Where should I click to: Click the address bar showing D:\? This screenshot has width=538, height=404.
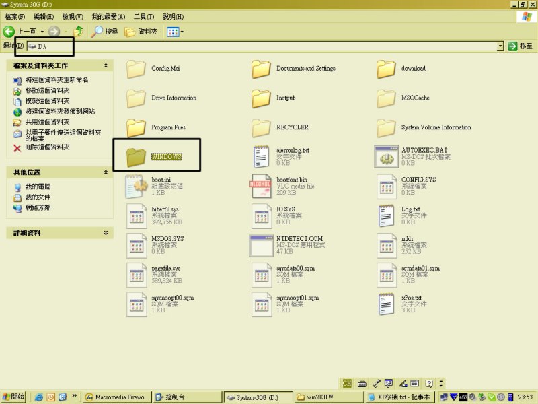pyautogui.click(x=262, y=46)
